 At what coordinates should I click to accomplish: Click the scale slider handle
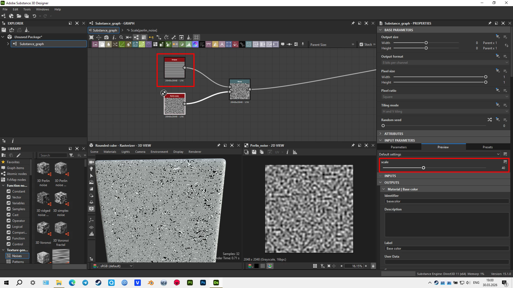click(x=423, y=168)
